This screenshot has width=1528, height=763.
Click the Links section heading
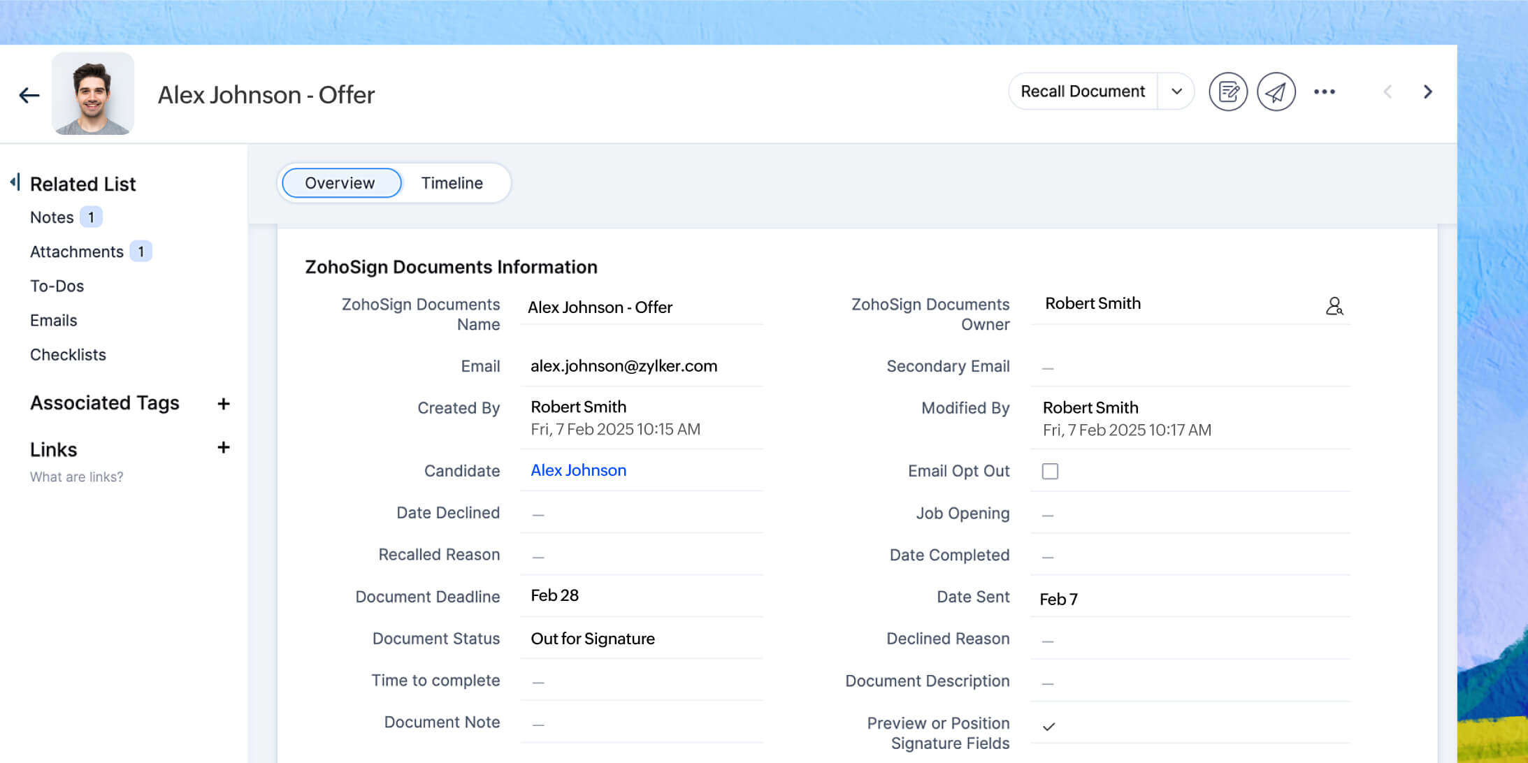[x=53, y=449]
